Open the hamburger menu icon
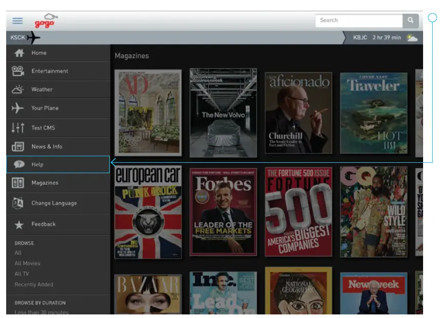The width and height of the screenshot is (440, 318). tap(17, 20)
